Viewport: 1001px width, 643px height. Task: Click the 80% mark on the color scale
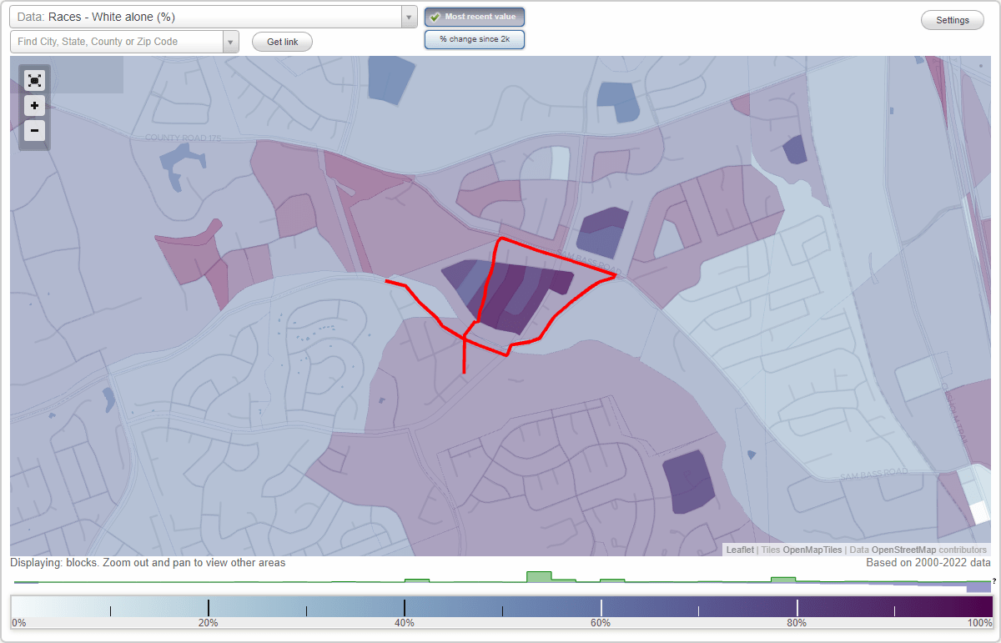pyautogui.click(x=797, y=605)
